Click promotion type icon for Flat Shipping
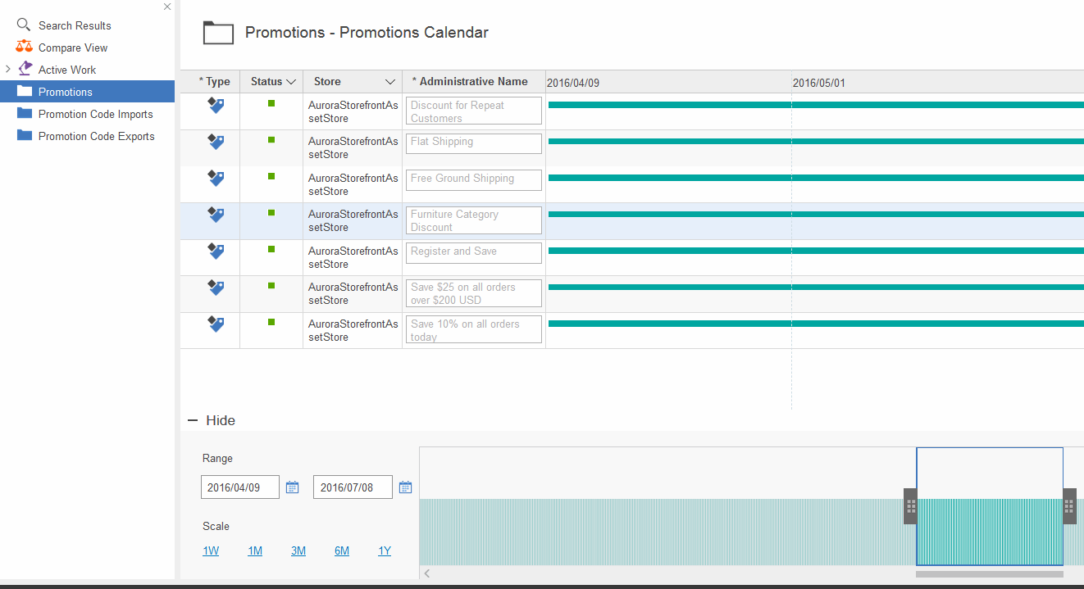Image resolution: width=1084 pixels, height=589 pixels. (215, 142)
